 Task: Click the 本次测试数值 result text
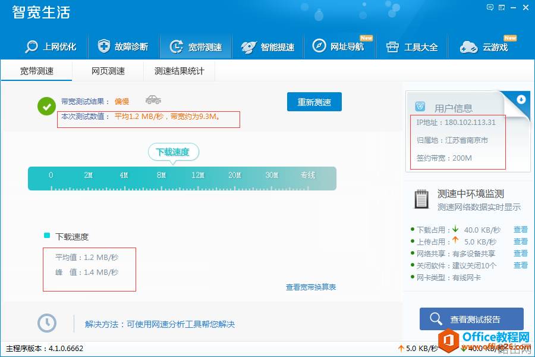140,117
